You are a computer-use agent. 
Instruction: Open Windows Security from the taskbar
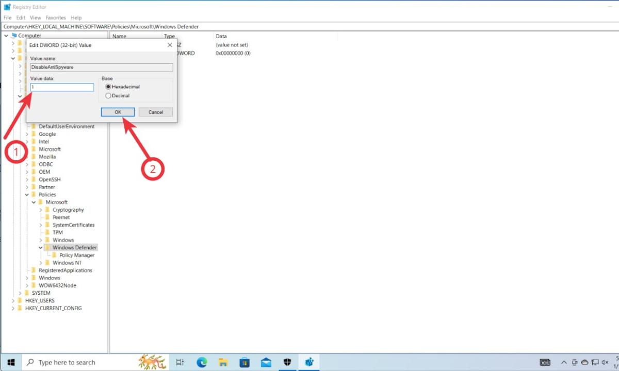287,362
